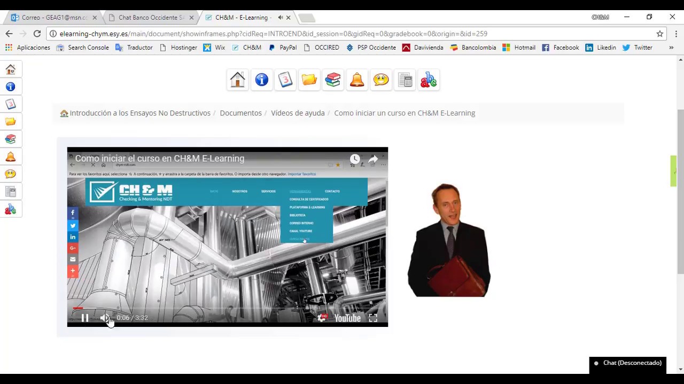Go back with the browser back arrow
The image size is (684, 384).
9,34
